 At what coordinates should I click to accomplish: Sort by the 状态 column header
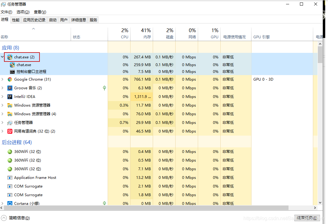coord(89,34)
